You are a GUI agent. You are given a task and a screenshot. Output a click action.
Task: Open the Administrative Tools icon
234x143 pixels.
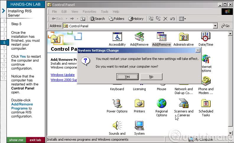[183, 36]
